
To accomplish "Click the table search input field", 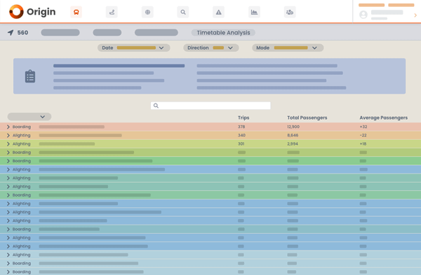I will pyautogui.click(x=210, y=106).
